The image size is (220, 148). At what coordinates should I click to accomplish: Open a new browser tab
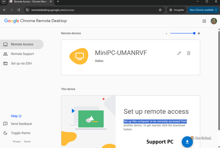point(58,2)
